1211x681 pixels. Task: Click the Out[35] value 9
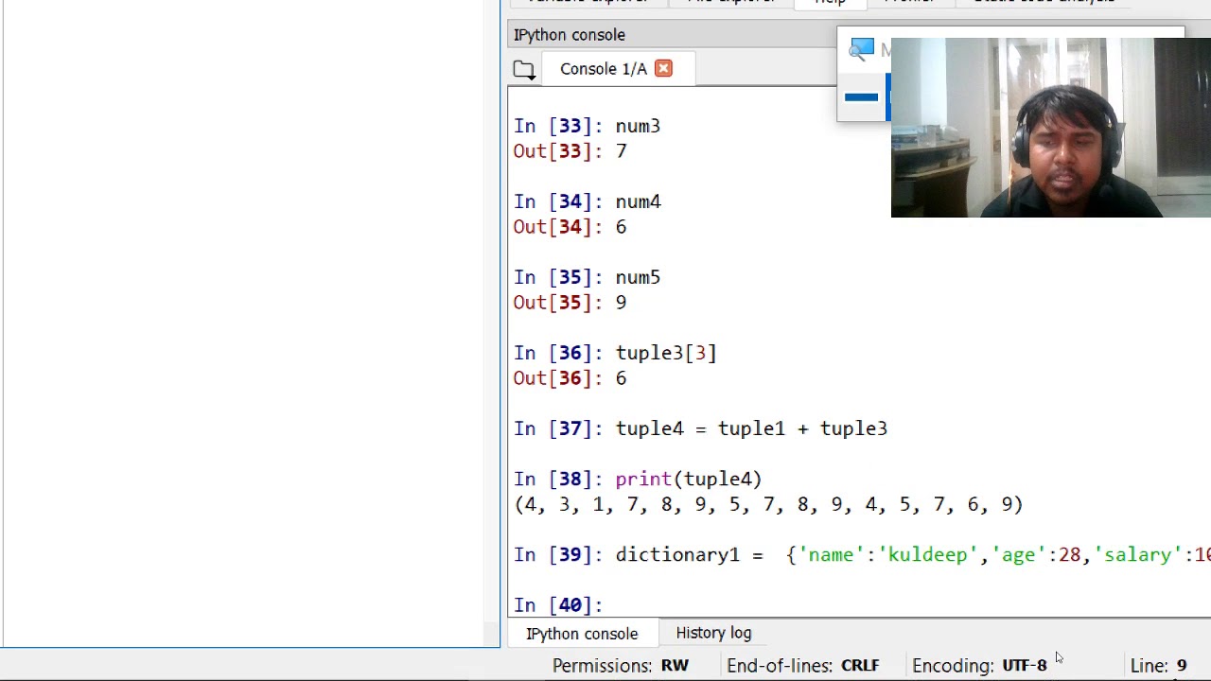click(x=621, y=303)
